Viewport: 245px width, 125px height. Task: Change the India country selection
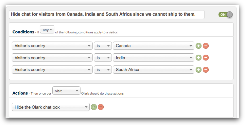pos(153,58)
